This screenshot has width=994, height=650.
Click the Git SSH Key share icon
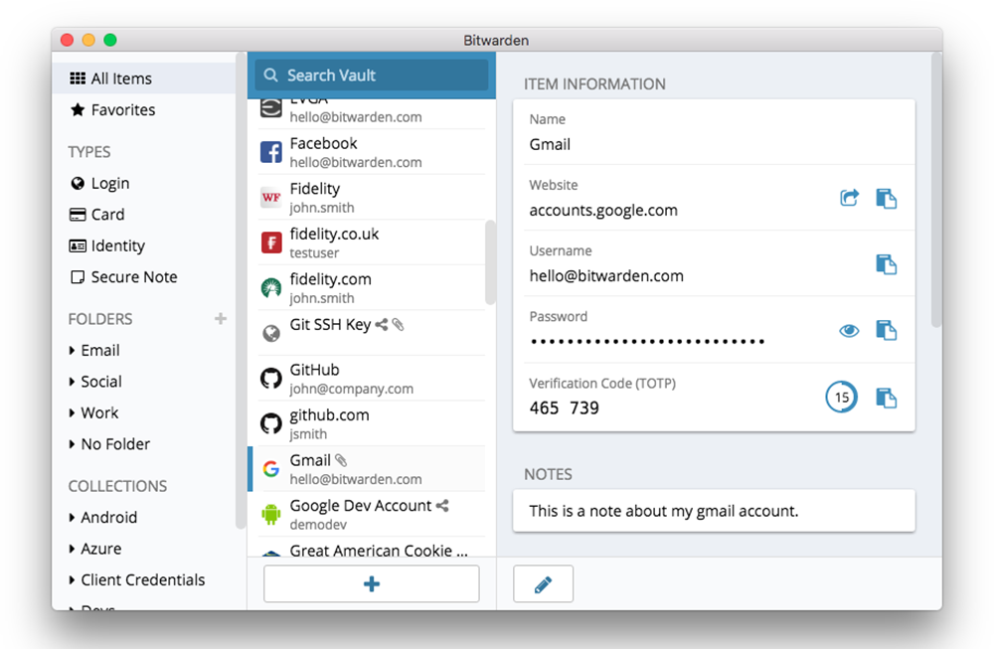381,325
